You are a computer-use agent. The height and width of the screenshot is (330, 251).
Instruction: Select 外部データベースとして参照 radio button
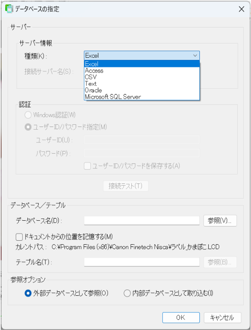pyautogui.click(x=28, y=293)
